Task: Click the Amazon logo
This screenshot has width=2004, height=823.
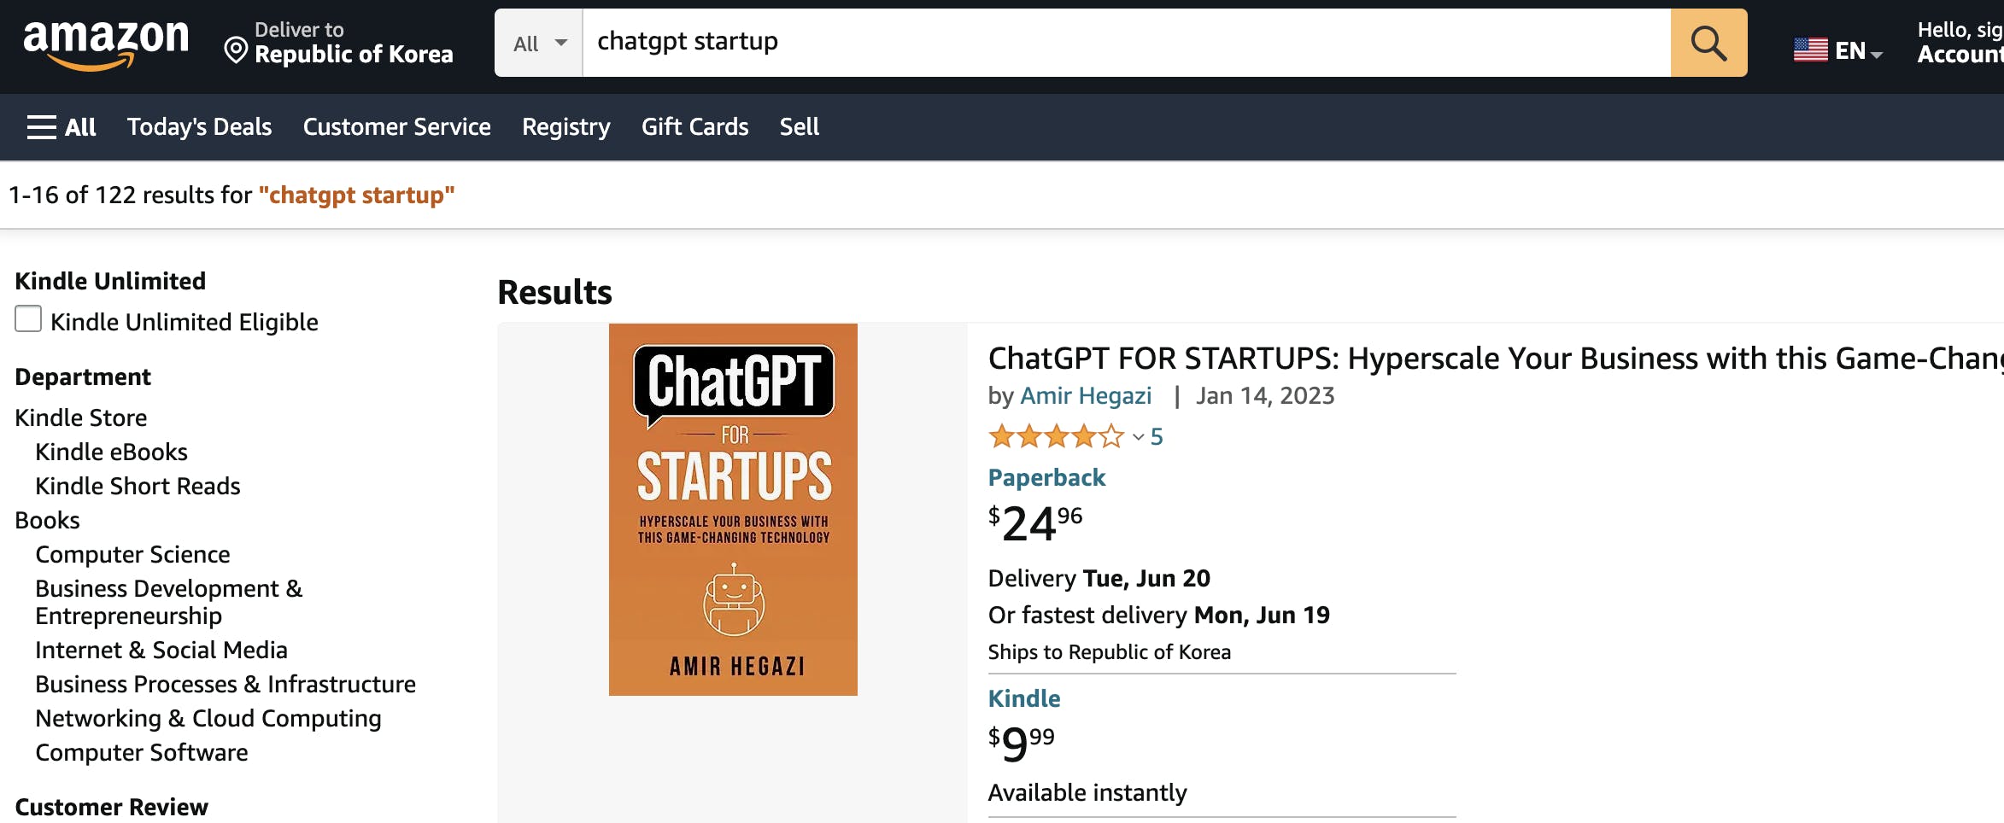Action: click(x=106, y=43)
